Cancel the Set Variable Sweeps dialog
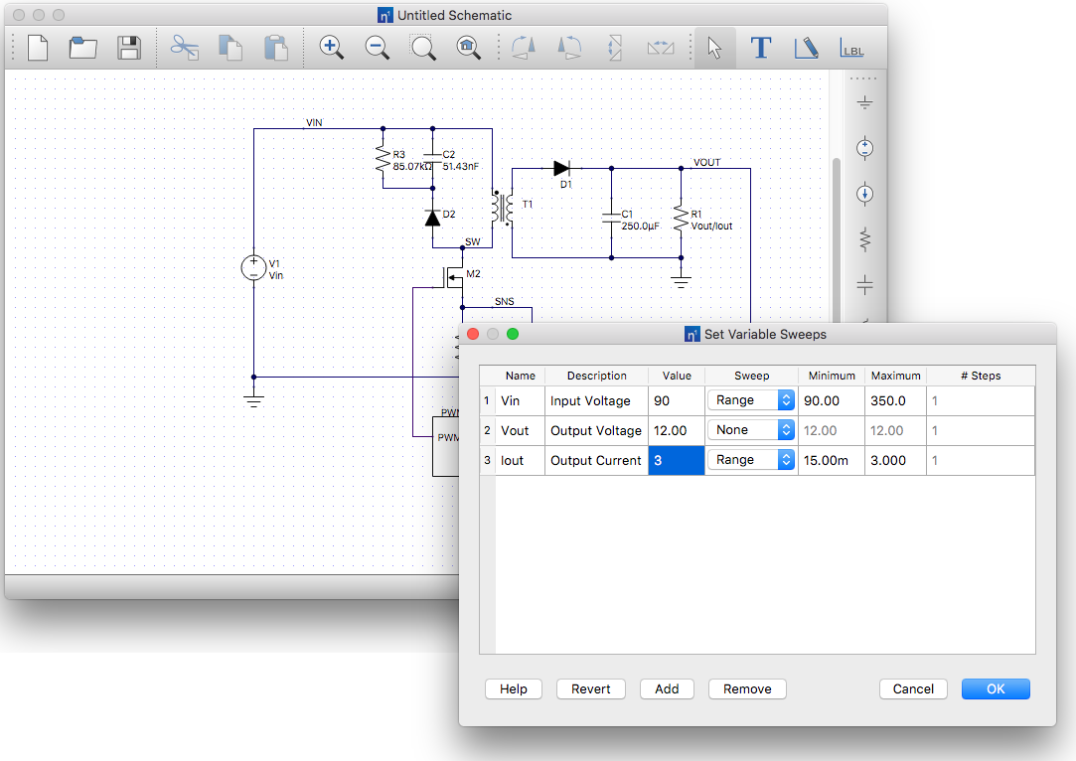 point(913,688)
